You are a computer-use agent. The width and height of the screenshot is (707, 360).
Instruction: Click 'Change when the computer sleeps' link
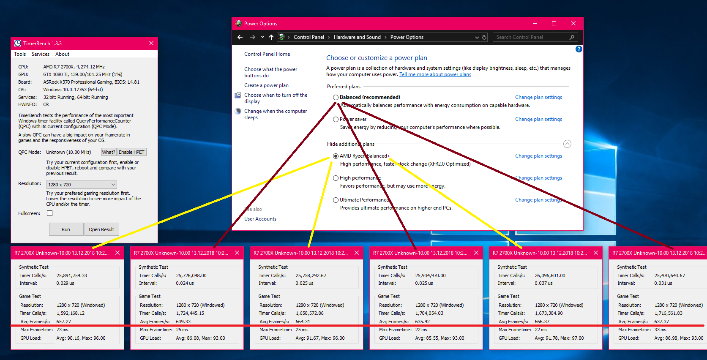(276, 114)
